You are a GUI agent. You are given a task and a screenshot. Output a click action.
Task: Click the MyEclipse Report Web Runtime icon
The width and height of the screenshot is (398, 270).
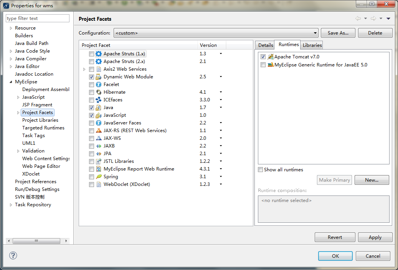(99, 169)
